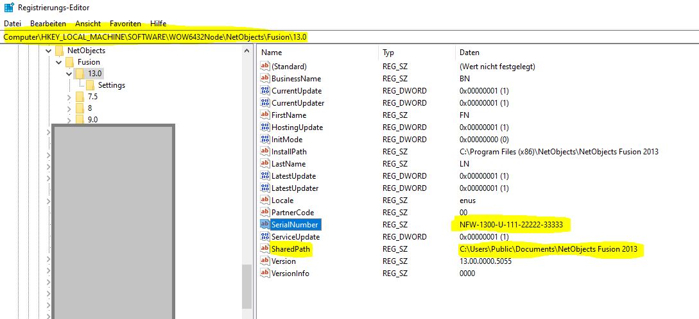Click the CurrentUpdate DWORD value icon
This screenshot has width=699, height=319.
point(265,91)
